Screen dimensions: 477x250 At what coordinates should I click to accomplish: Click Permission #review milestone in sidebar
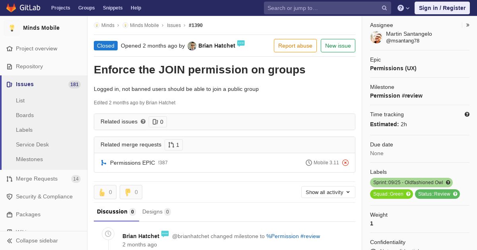coord(396,96)
